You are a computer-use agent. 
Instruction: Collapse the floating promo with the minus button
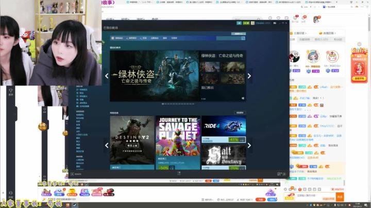point(359,44)
